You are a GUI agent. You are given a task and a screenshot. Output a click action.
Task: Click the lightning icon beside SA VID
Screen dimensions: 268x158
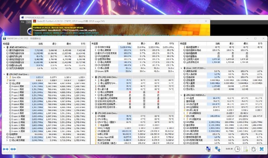coord(8,80)
